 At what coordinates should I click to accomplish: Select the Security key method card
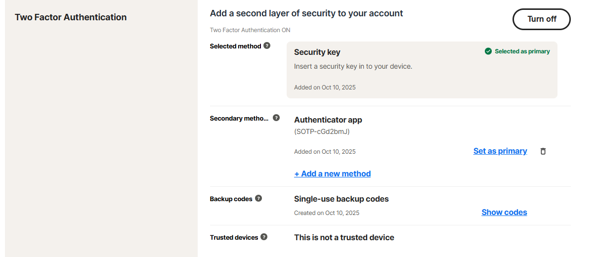point(422,70)
